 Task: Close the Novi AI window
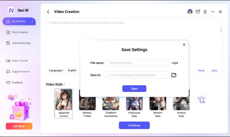click(x=220, y=12)
